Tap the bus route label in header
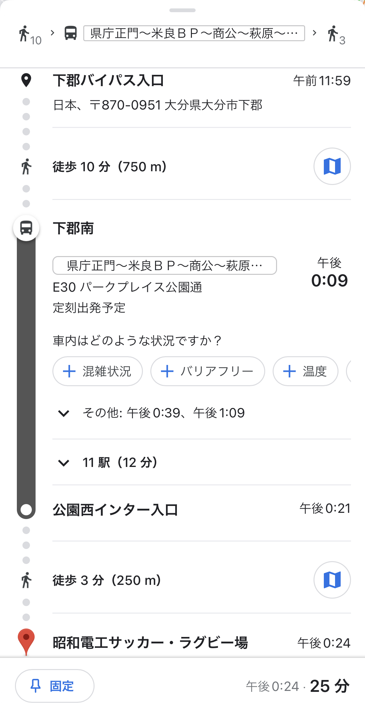Screen dimensions: 365x714 click(194, 33)
